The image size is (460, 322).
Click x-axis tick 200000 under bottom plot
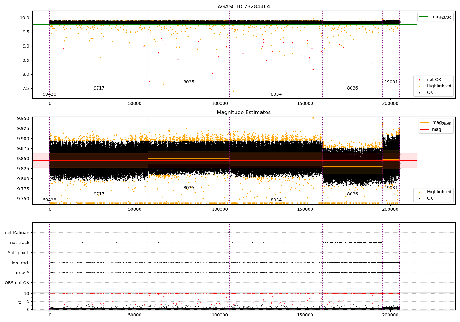pos(390,315)
